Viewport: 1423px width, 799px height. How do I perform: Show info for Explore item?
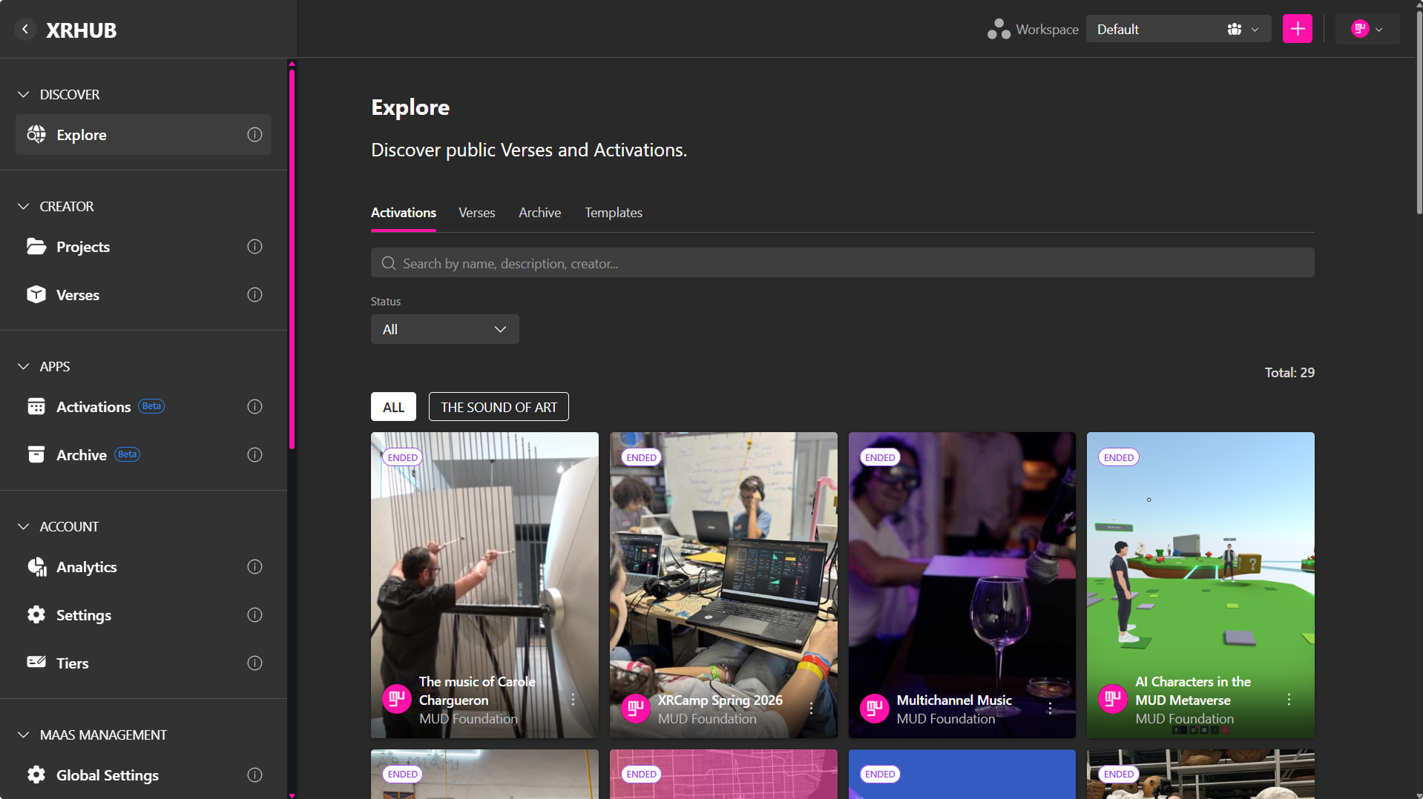tap(254, 135)
